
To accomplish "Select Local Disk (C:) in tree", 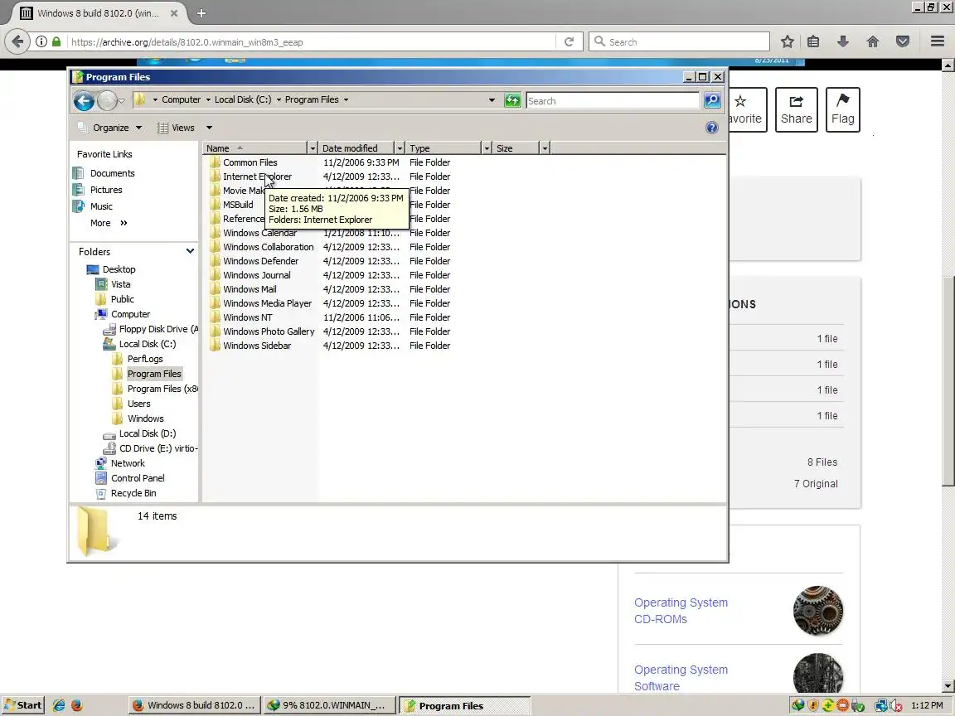I will click(x=148, y=344).
